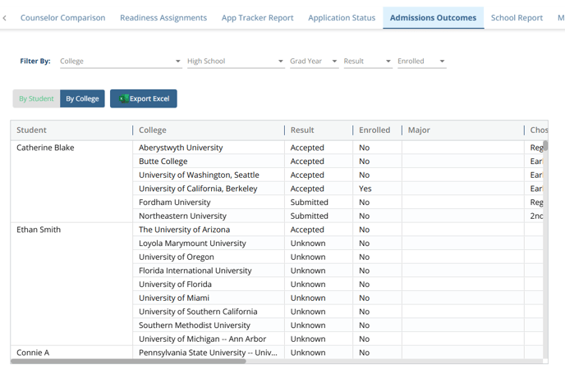Image resolution: width=565 pixels, height=369 pixels.
Task: Expand the Enrolled filter dropdown
Action: point(421,61)
